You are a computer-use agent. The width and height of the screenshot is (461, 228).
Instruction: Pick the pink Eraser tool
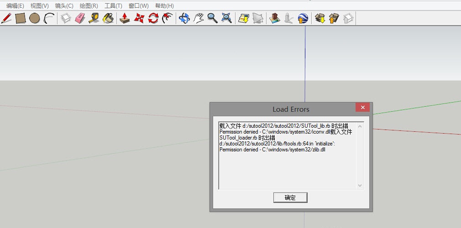pos(80,18)
